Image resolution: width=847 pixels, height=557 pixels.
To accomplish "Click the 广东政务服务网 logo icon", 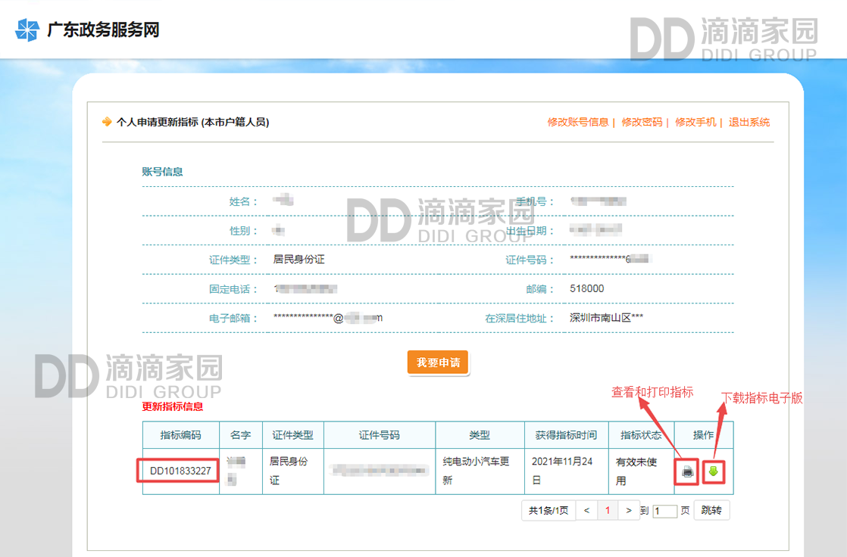I will [x=27, y=30].
